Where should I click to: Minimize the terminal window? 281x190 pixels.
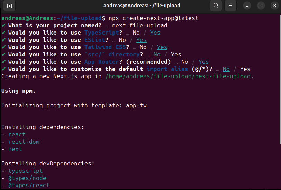click(x=247, y=6)
